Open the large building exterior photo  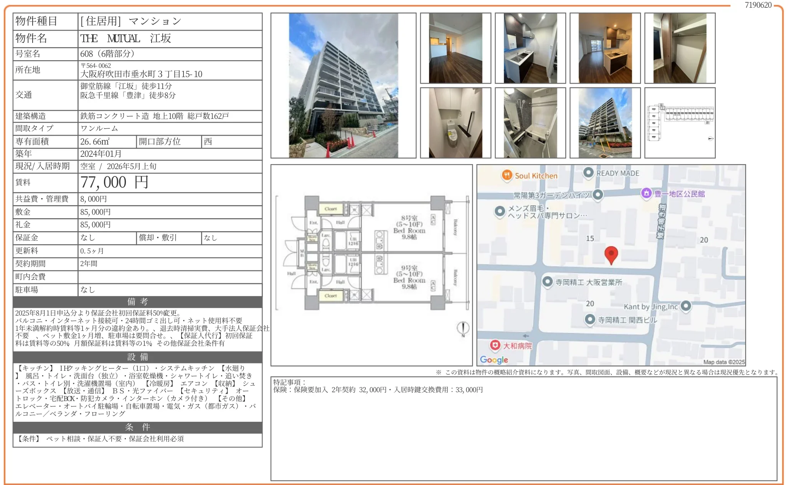(343, 85)
